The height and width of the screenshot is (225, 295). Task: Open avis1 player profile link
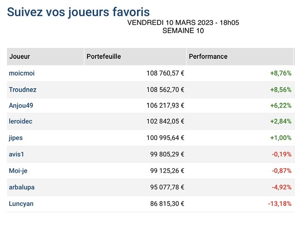17,155
